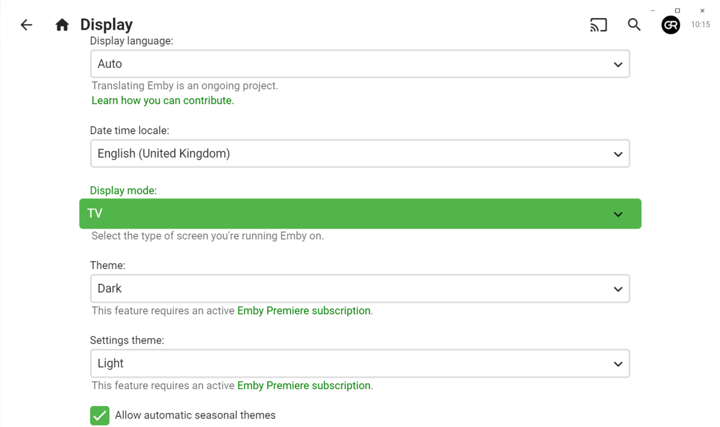This screenshot has height=427, width=720.
Task: Maximize the Emby window
Action: (677, 10)
